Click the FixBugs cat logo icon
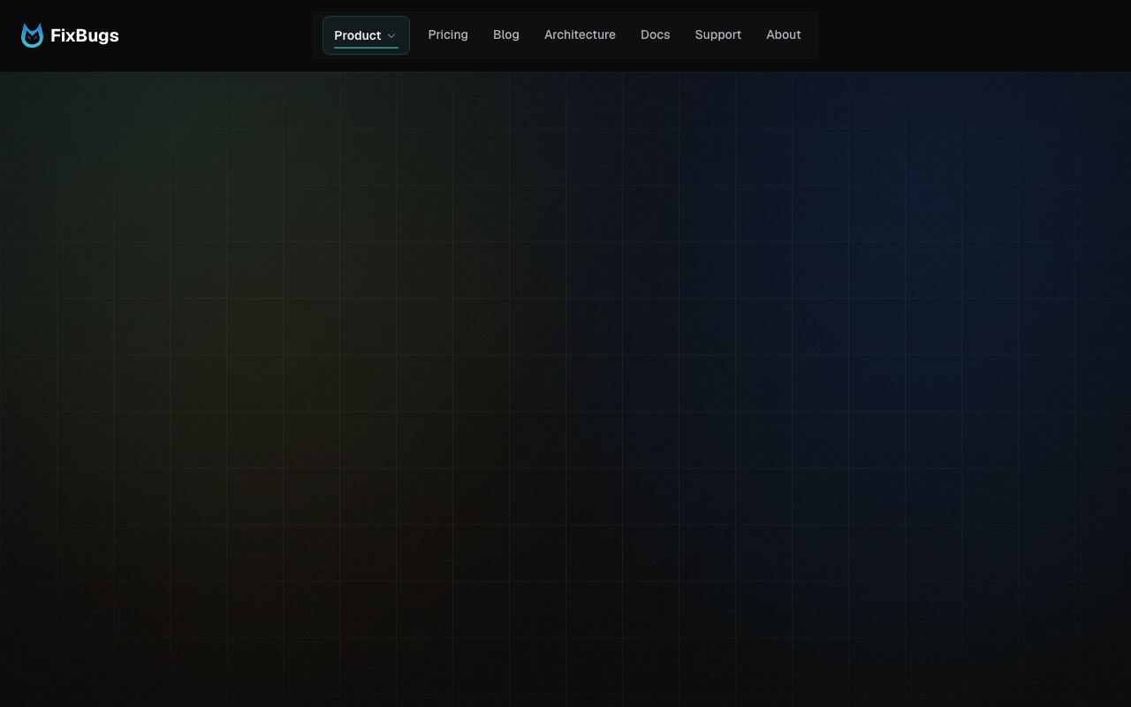Viewport: 1131px width, 707px height. click(32, 35)
